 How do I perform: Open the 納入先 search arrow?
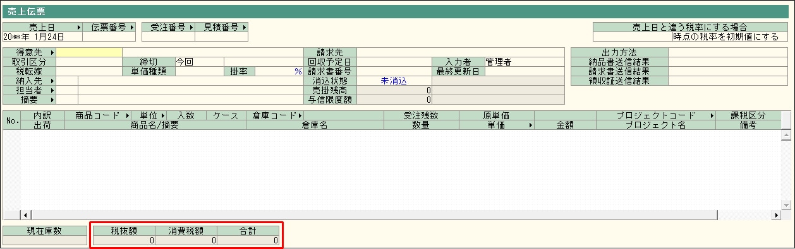coord(52,81)
